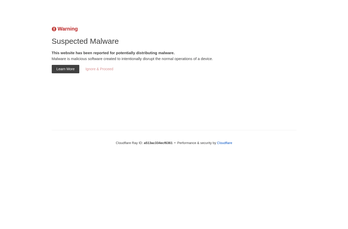This screenshot has width=348, height=229.
Task: Select the Ray ID value a513ac334ecf6361
Action: (158, 143)
